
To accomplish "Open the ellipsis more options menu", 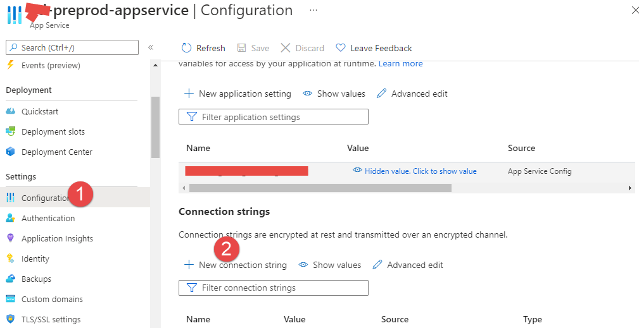I will pos(313,11).
